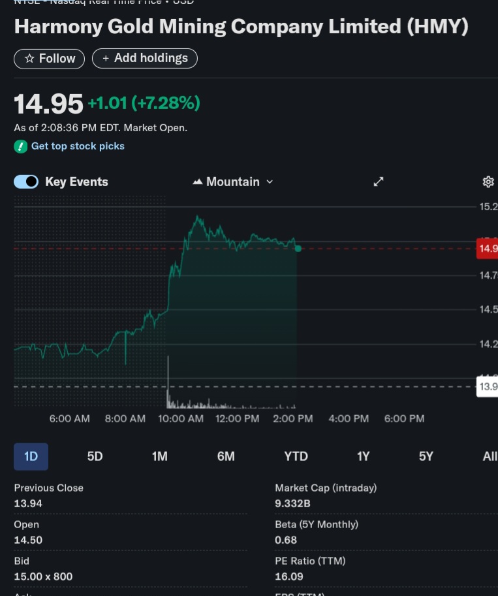This screenshot has width=498, height=596.
Task: Select the 5Y time range
Action: click(x=426, y=456)
